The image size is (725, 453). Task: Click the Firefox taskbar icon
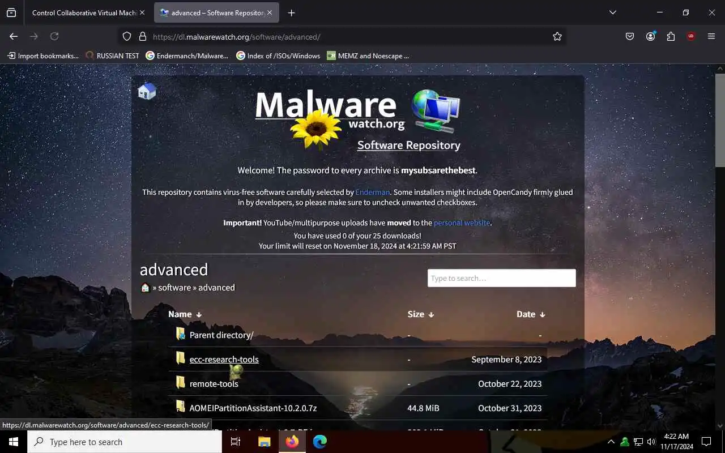click(x=292, y=441)
